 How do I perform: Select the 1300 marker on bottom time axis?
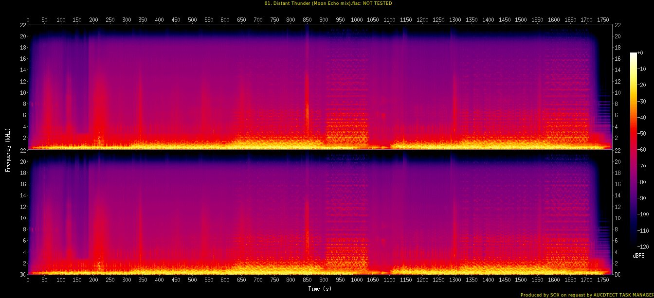[x=455, y=280]
